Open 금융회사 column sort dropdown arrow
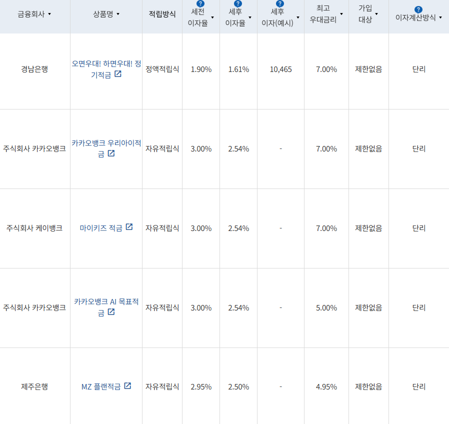The height and width of the screenshot is (424, 449). (x=49, y=14)
